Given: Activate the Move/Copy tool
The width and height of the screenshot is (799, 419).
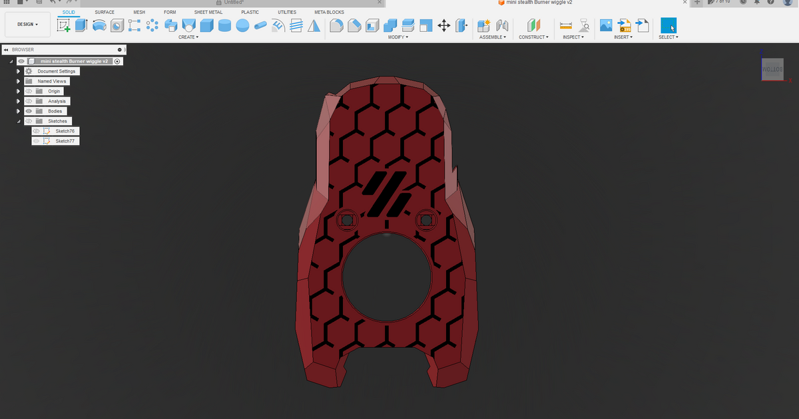Looking at the screenshot, I should point(443,25).
